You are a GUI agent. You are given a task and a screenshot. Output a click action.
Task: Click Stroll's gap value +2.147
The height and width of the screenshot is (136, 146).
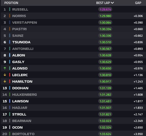pos(138,114)
